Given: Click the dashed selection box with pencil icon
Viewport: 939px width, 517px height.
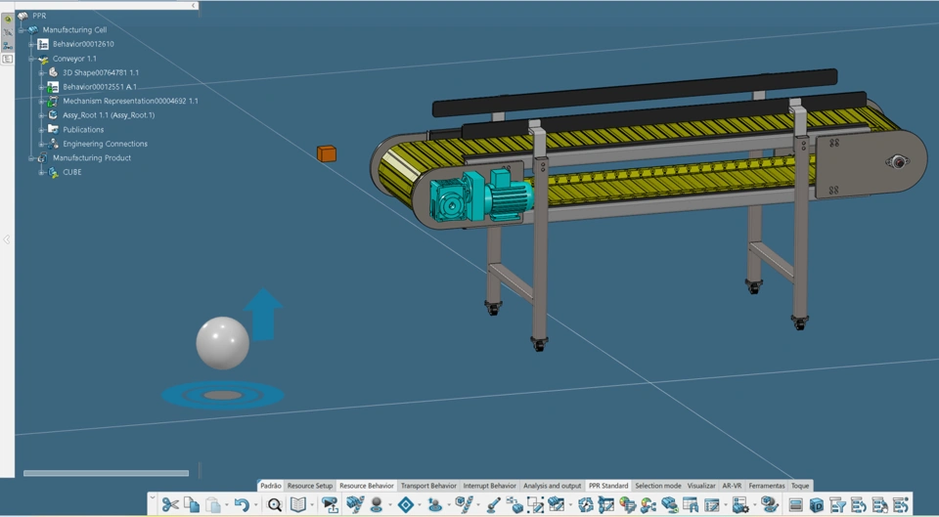Looking at the screenshot, I should [535, 504].
